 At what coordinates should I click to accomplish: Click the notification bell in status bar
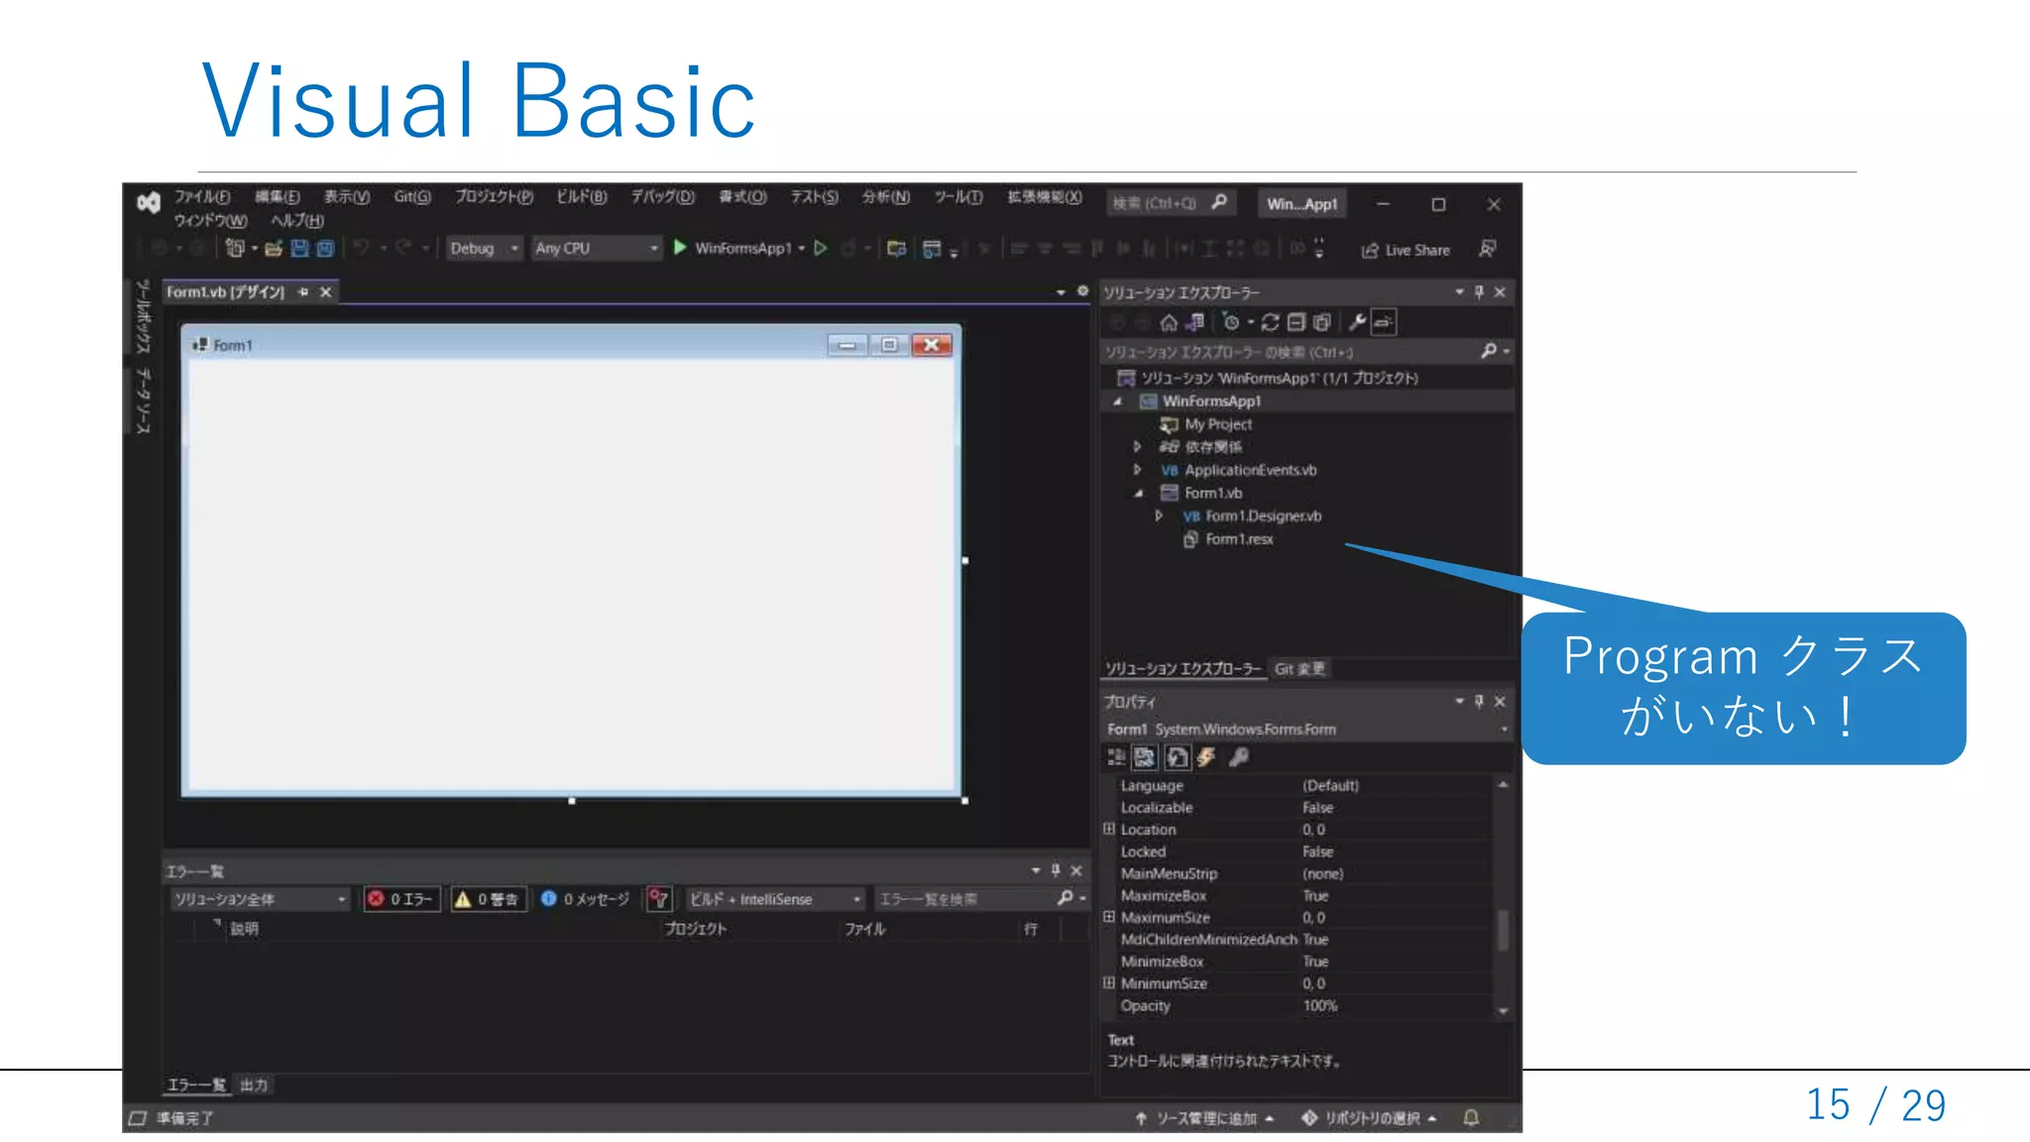click(x=1471, y=1117)
